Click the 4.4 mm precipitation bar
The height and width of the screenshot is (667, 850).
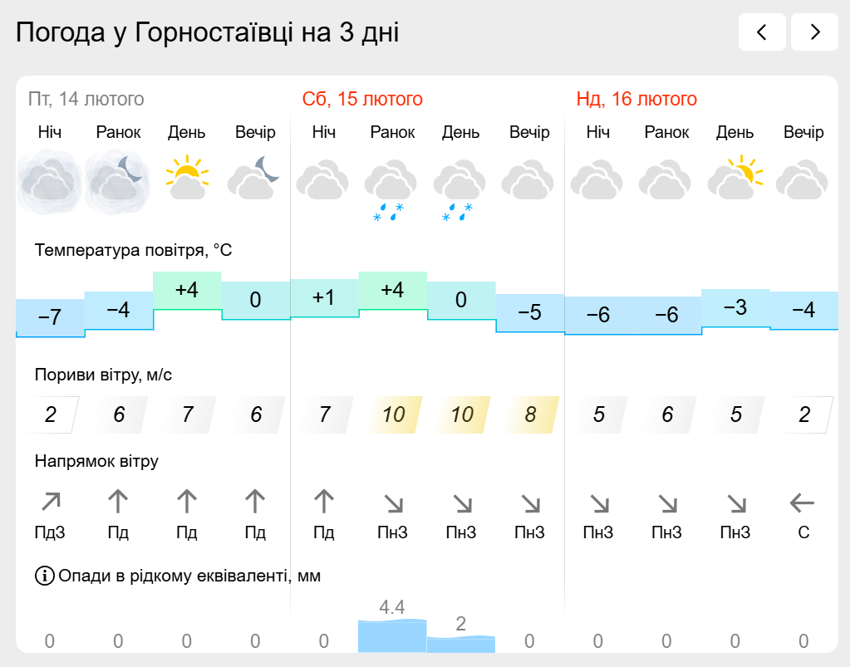[392, 635]
